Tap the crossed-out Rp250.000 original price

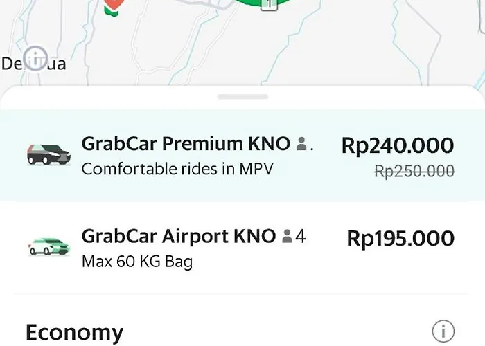tap(414, 171)
